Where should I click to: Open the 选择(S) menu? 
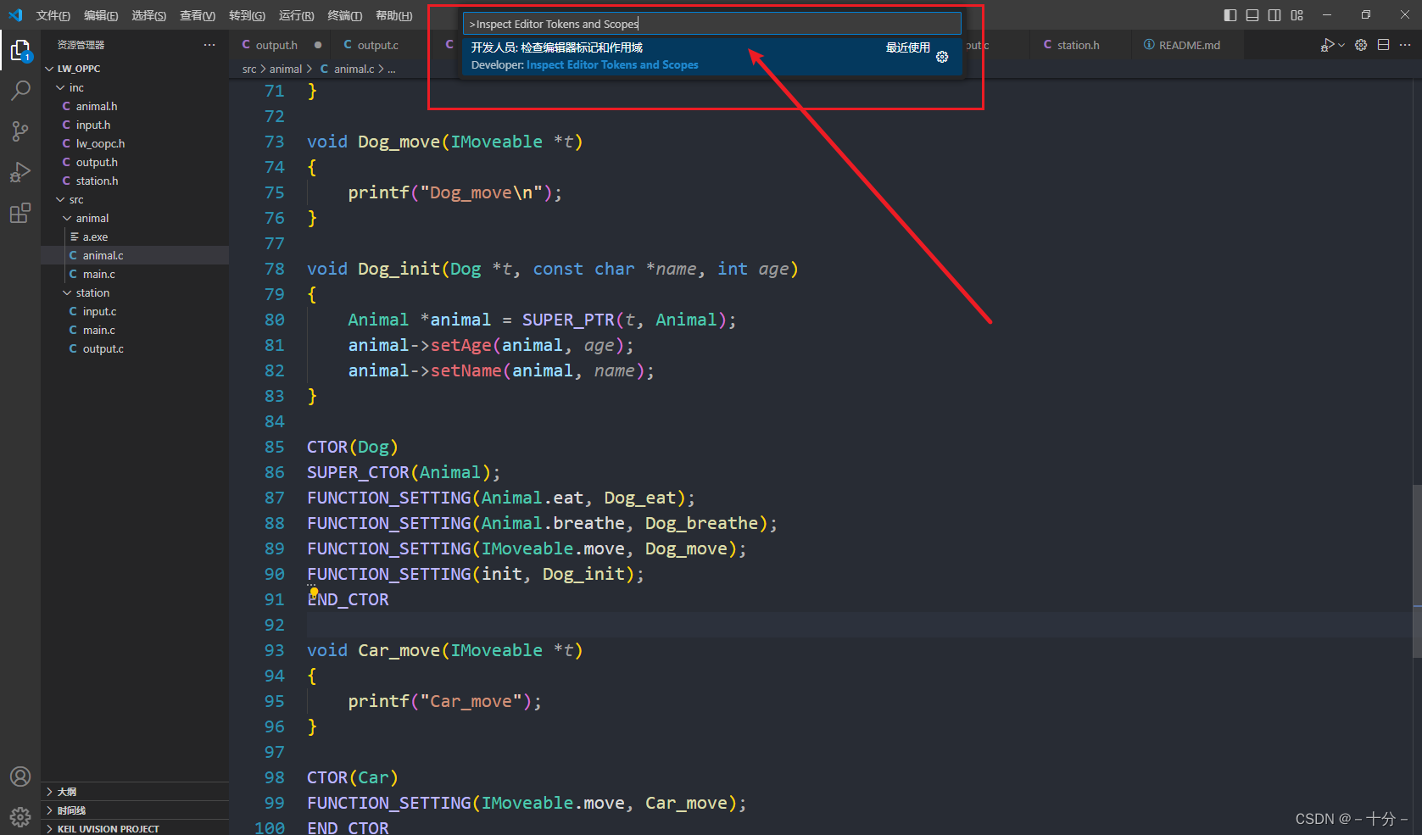point(149,15)
